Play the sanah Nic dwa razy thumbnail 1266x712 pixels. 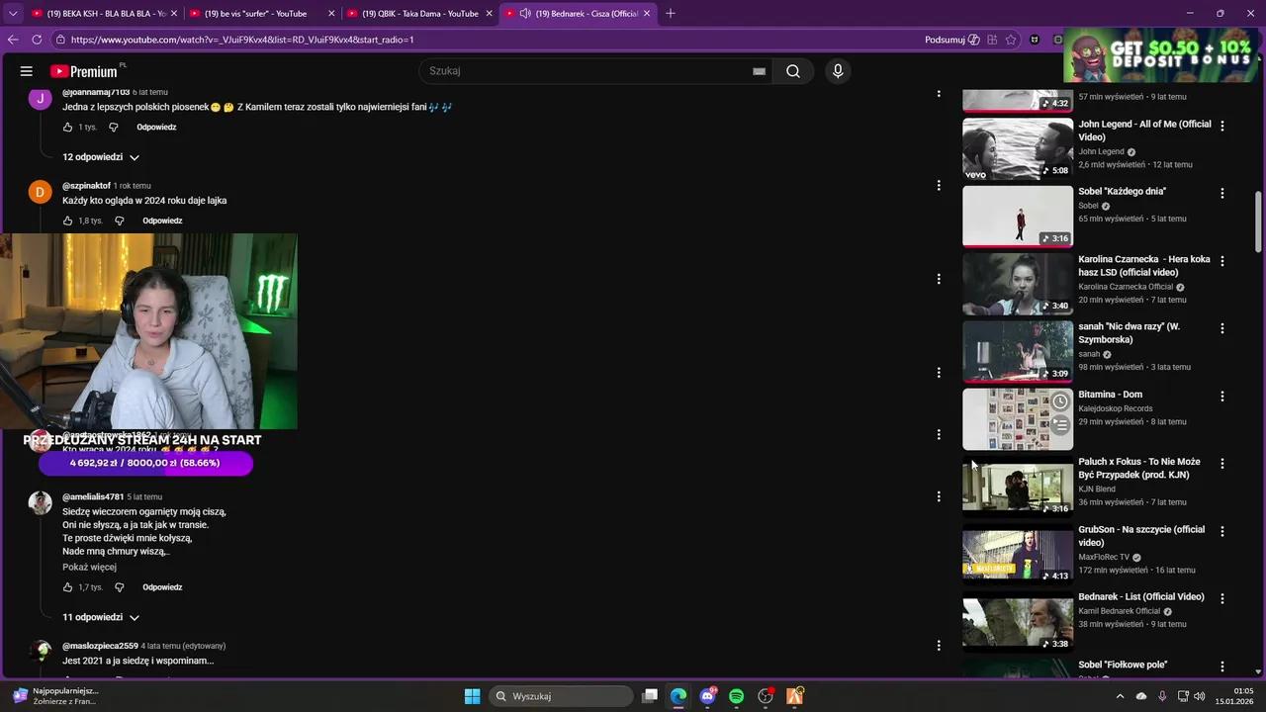(x=1017, y=351)
